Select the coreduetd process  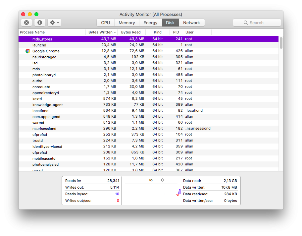pos(148,87)
